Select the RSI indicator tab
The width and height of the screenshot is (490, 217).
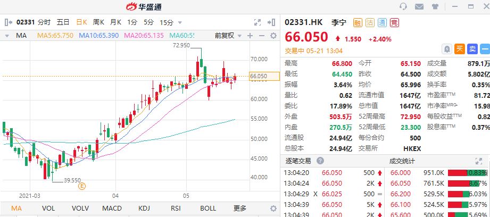click(176, 208)
